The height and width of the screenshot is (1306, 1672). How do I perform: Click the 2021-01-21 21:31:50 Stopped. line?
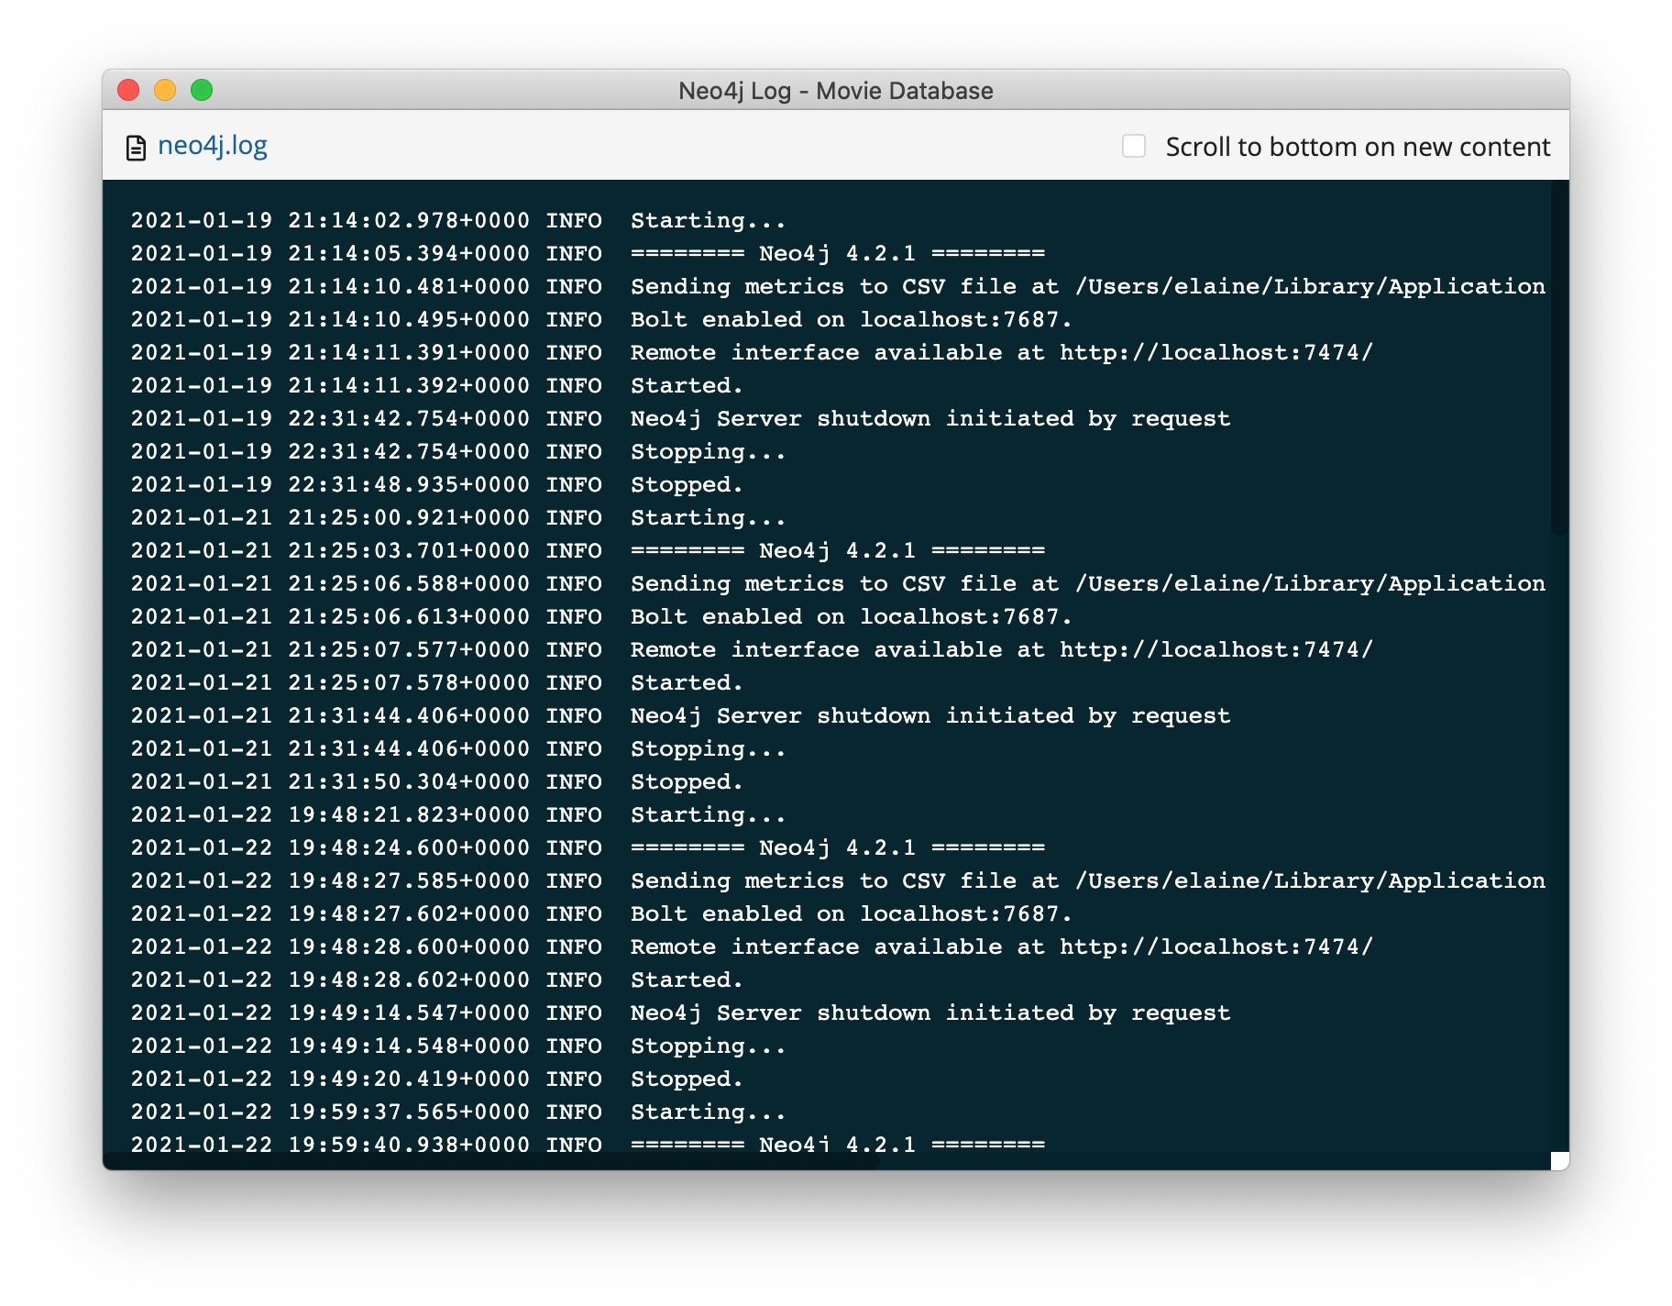[x=436, y=781]
